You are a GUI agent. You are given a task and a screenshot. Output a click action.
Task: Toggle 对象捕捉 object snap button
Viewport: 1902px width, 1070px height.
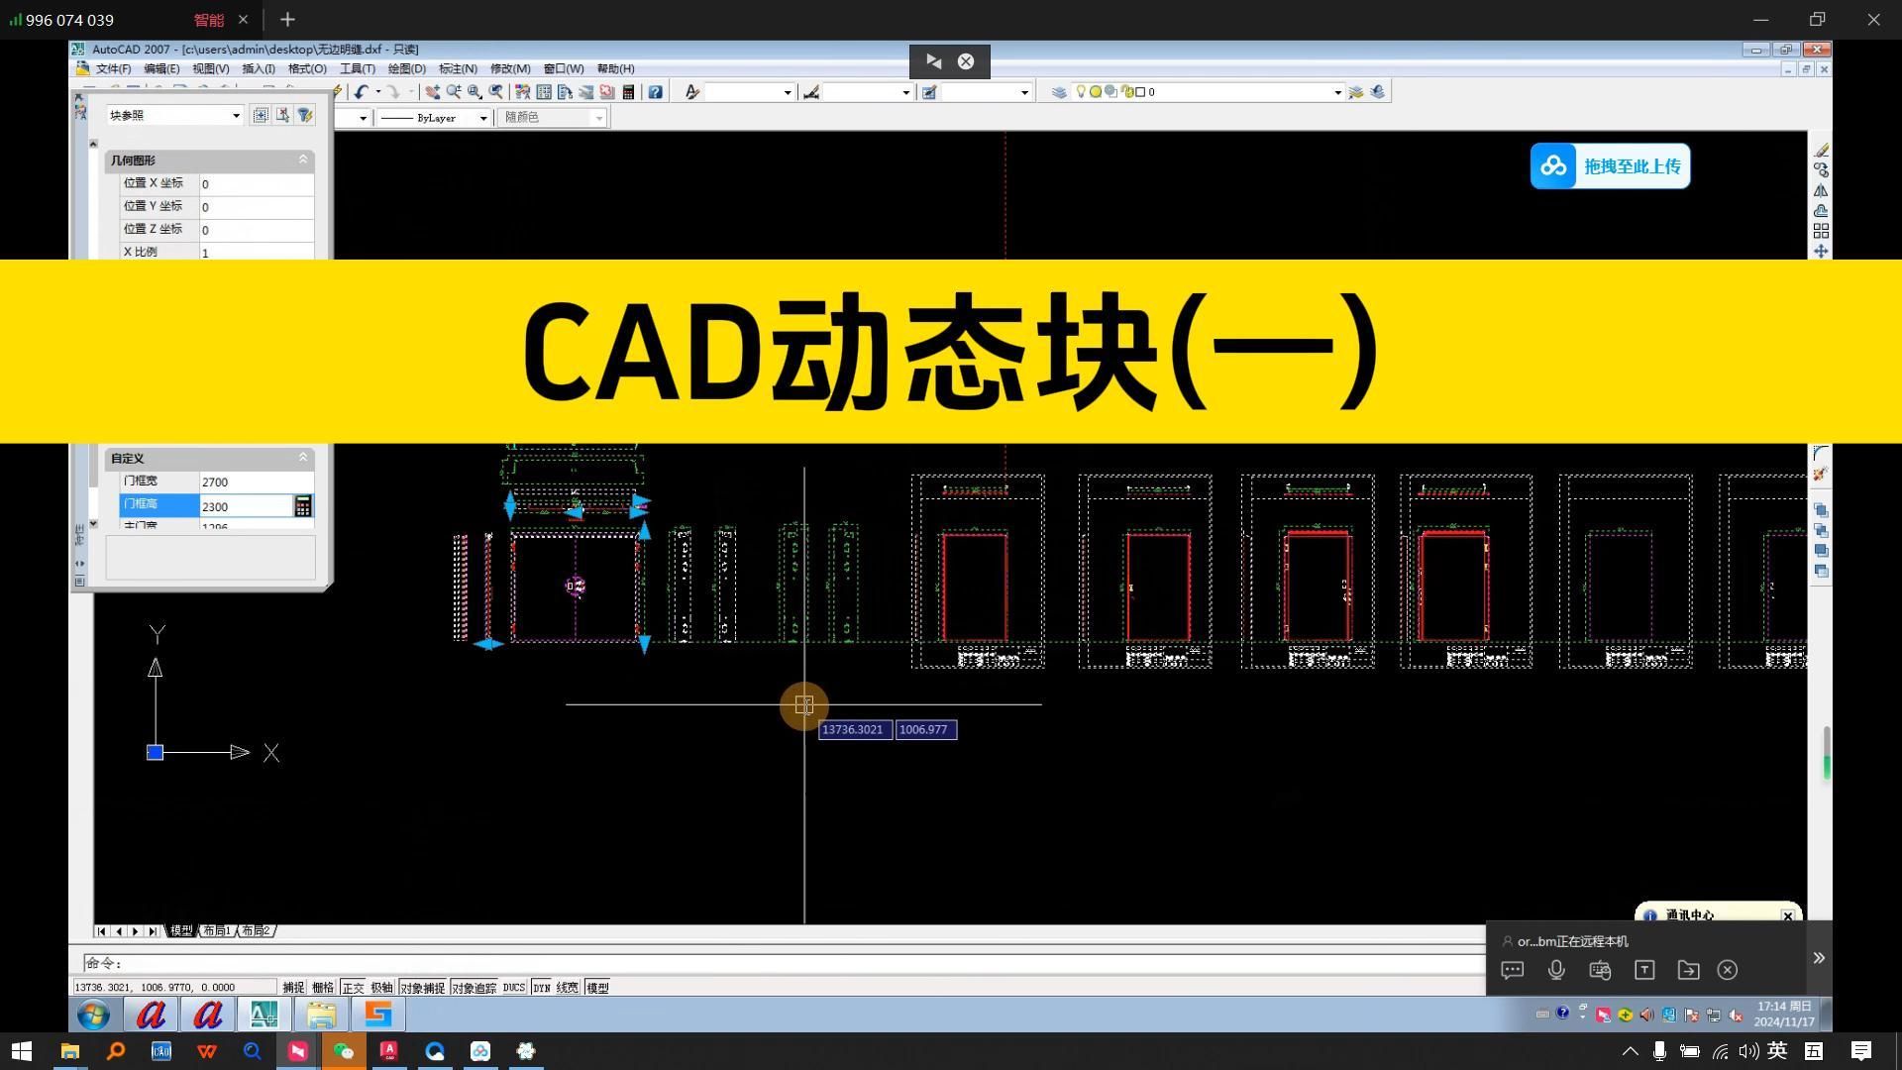(422, 988)
